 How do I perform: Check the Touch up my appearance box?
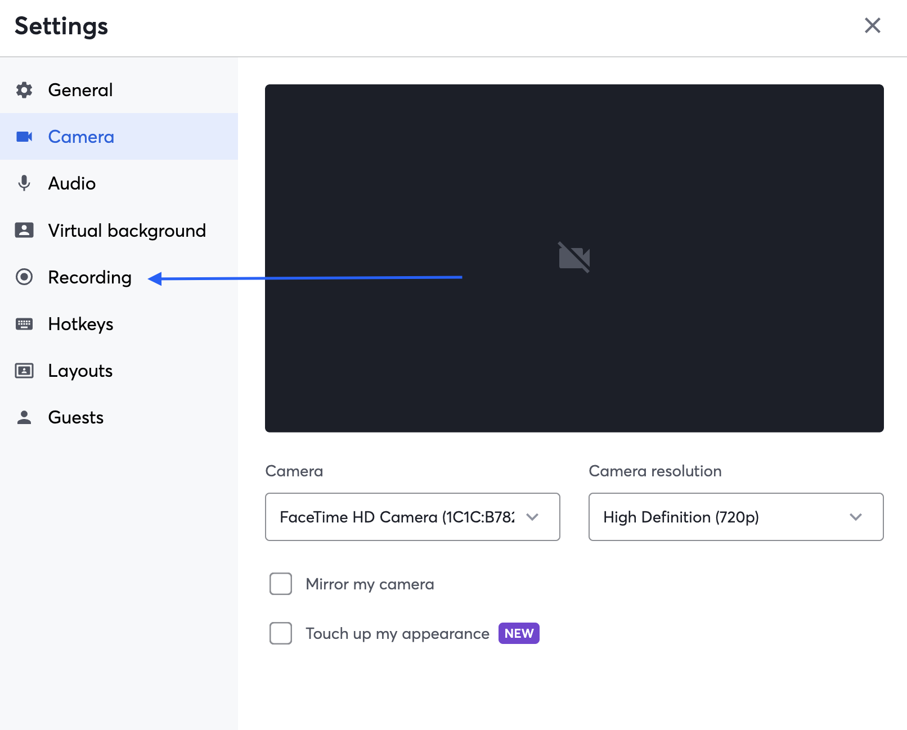[x=281, y=633]
